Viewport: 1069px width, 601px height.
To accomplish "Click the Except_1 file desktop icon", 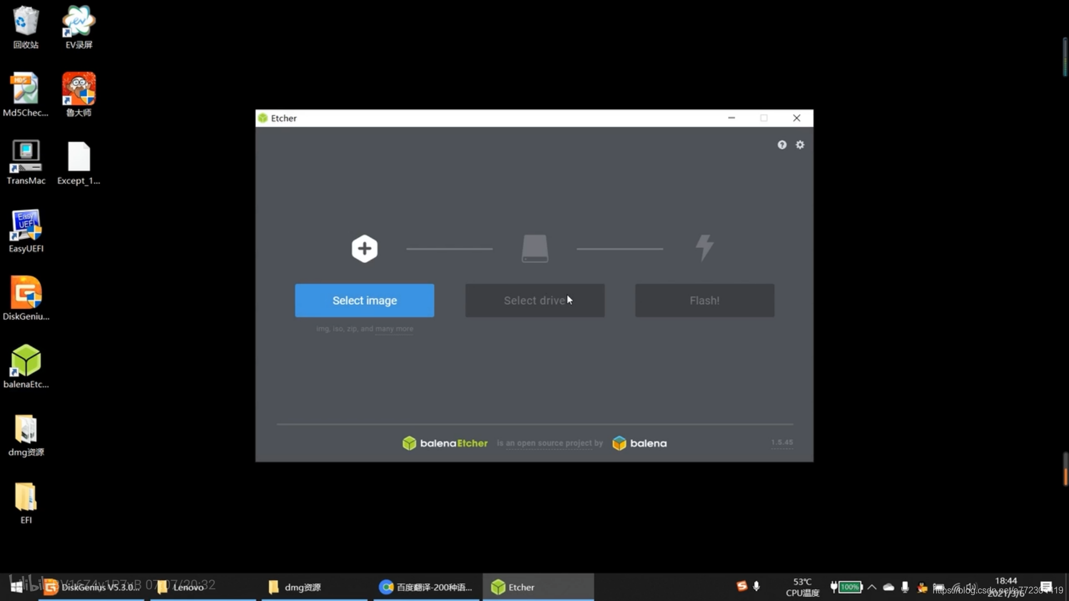I will 79,162.
